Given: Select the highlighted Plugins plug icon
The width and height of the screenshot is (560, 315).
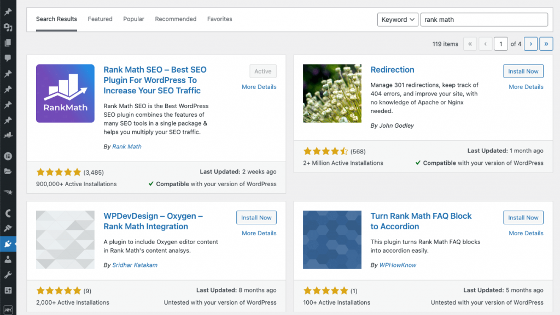Looking at the screenshot, I should pos(8,244).
